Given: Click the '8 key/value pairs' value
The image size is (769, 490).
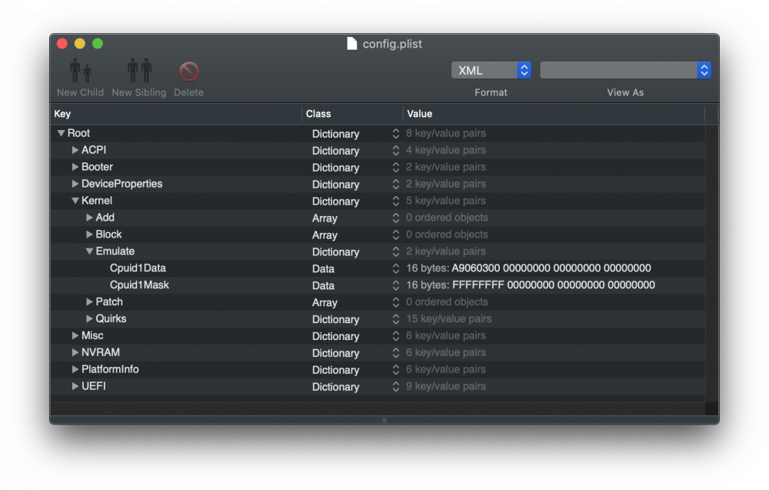Looking at the screenshot, I should pyautogui.click(x=446, y=133).
